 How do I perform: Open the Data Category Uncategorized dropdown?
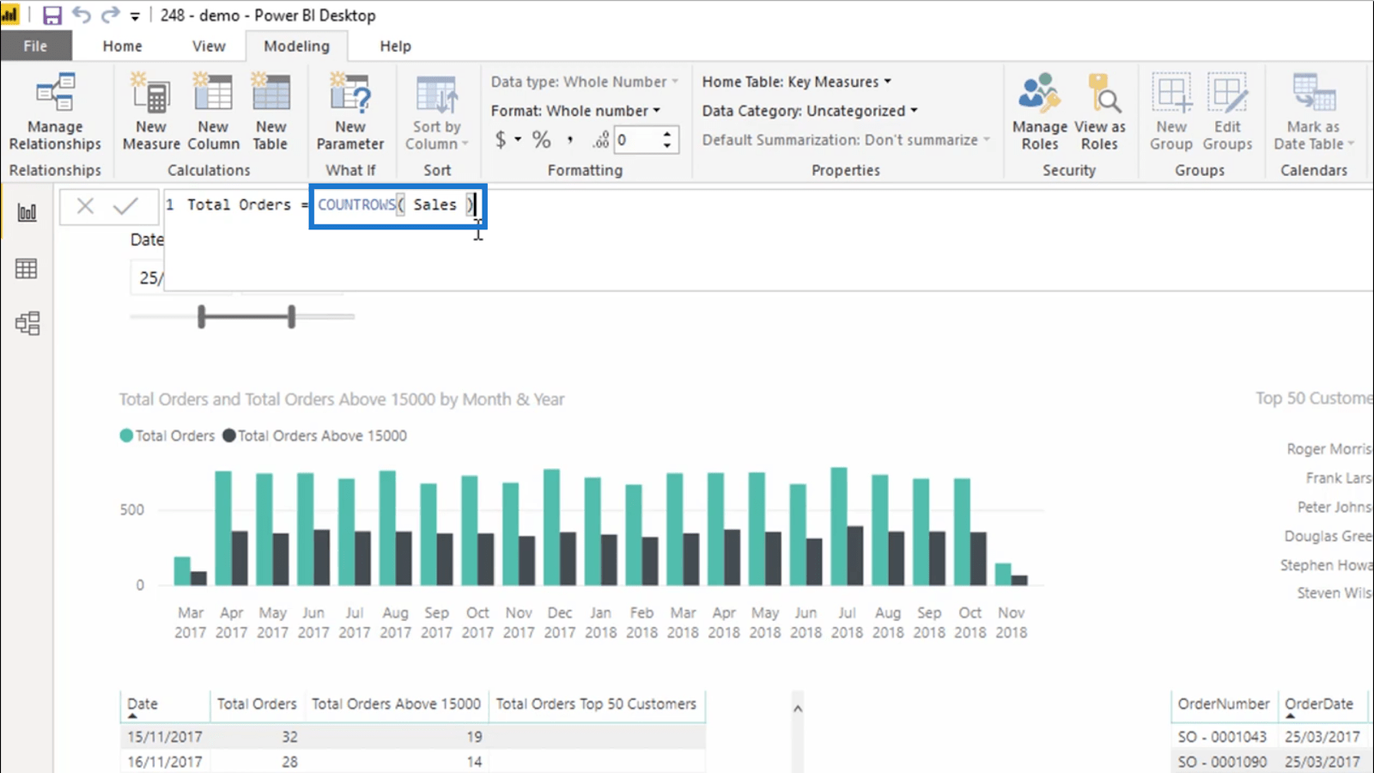(x=810, y=111)
